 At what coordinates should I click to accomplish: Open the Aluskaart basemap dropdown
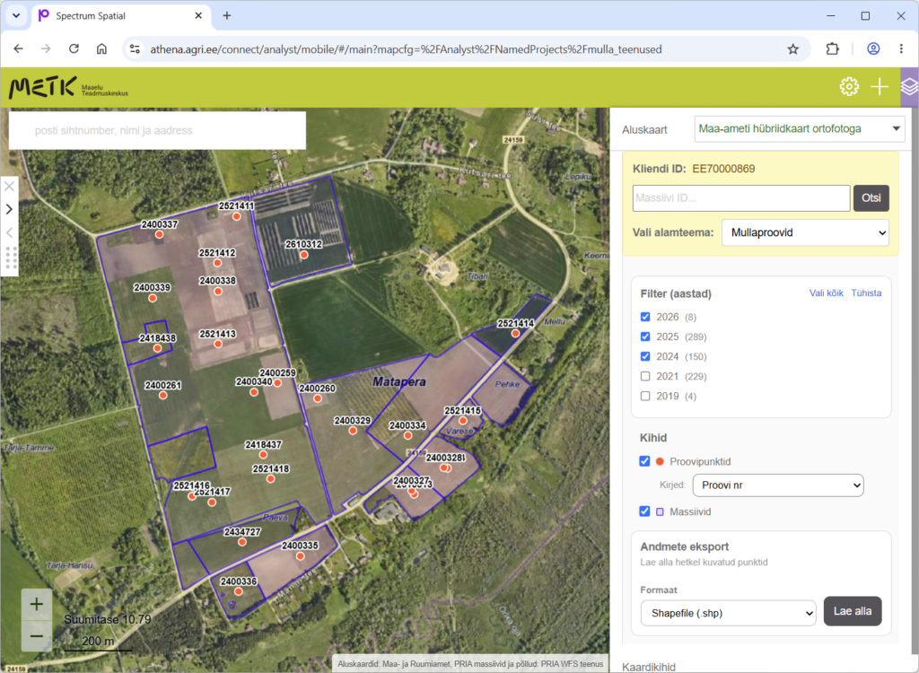coord(800,129)
